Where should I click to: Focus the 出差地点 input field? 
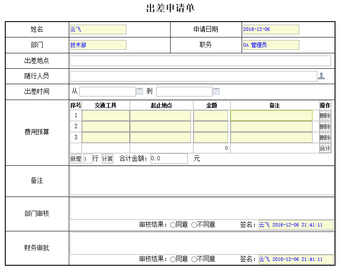201,61
